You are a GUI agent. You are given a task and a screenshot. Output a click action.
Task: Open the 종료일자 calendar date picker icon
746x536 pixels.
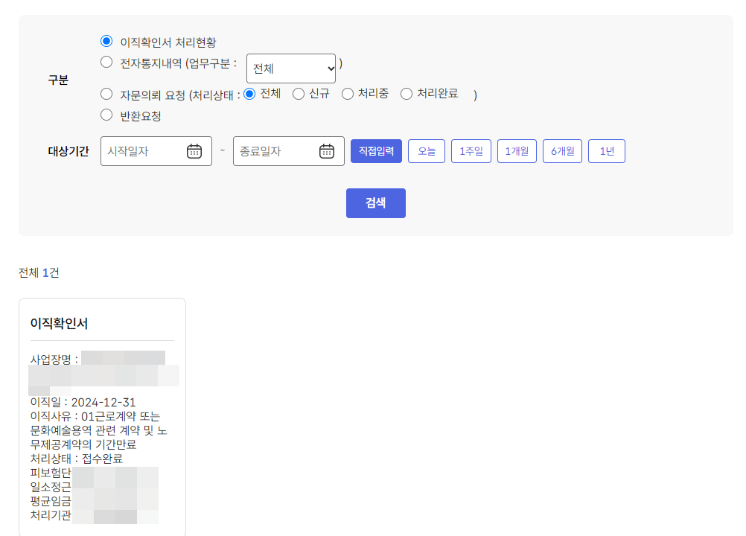(327, 150)
